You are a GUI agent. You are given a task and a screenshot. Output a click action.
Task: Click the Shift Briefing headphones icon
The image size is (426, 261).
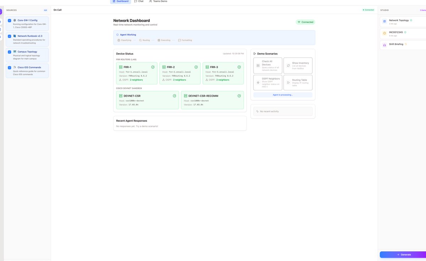tap(384, 45)
